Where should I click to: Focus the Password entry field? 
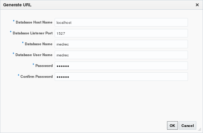(x=121, y=66)
